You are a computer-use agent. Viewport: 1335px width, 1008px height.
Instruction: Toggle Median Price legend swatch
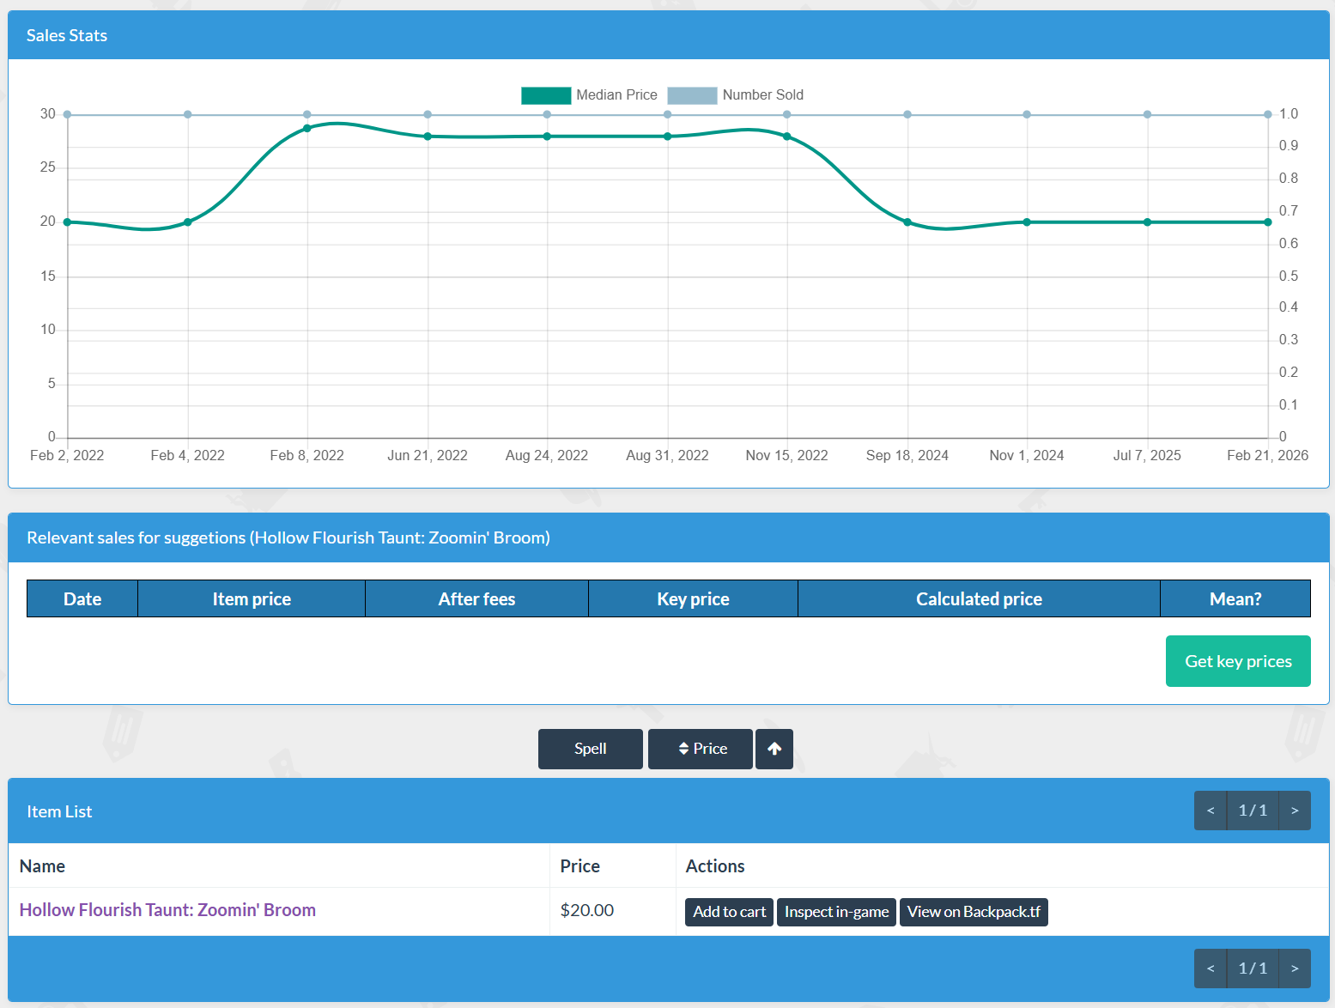point(546,95)
